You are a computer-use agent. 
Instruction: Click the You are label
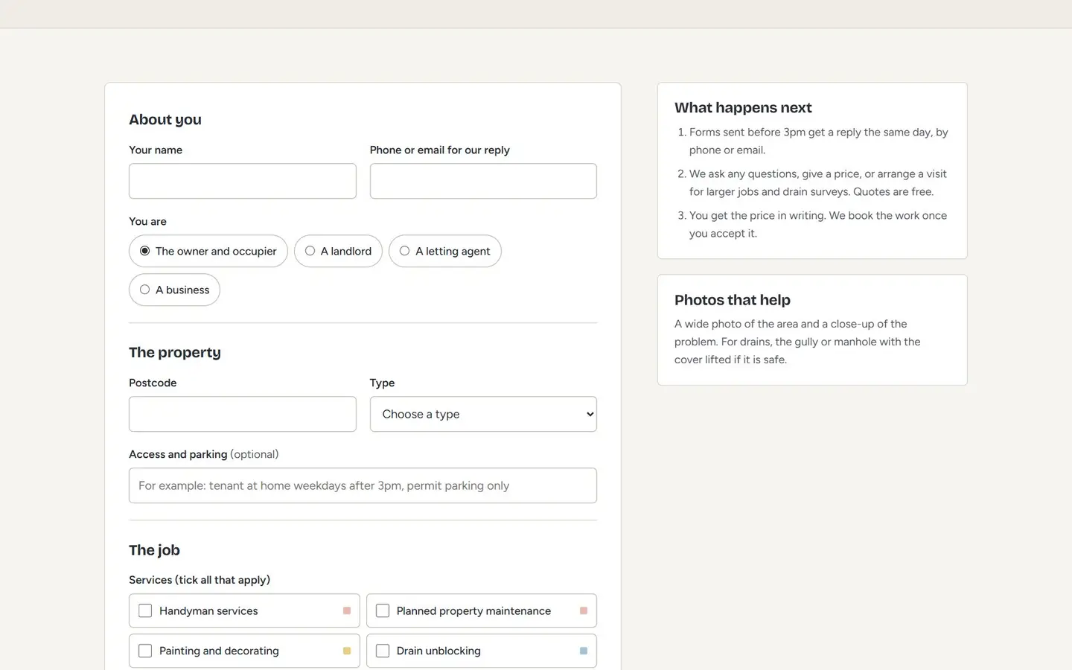click(147, 221)
